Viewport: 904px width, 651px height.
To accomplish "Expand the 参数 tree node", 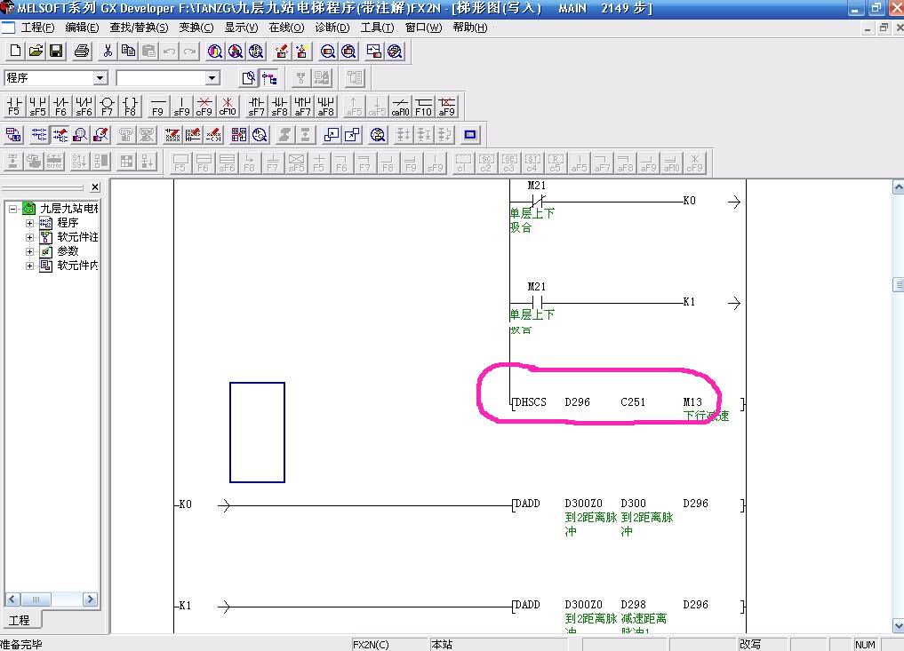I will [x=29, y=251].
